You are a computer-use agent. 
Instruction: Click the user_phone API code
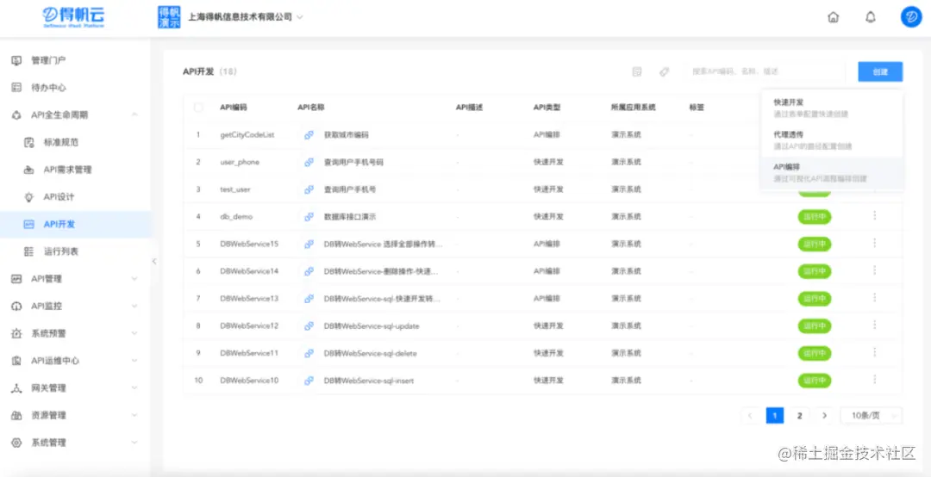pos(240,162)
